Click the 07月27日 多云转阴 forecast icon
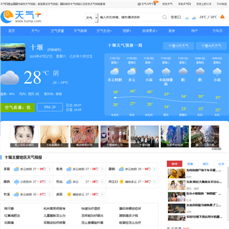229x229 pixels. point(114,71)
